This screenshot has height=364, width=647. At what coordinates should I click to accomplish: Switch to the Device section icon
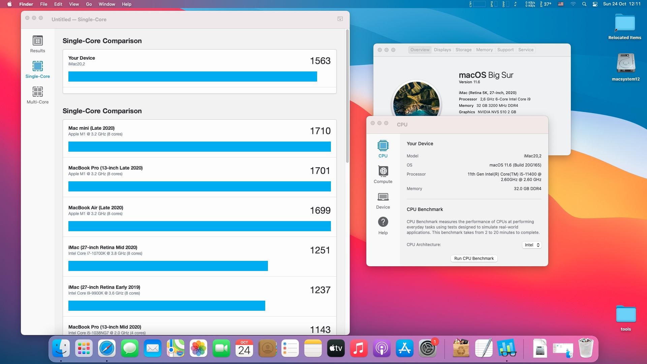click(383, 197)
